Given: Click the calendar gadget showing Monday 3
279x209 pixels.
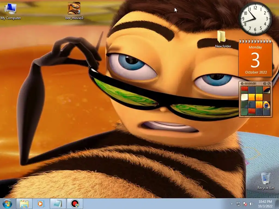Looking at the screenshot, I should pos(255,59).
